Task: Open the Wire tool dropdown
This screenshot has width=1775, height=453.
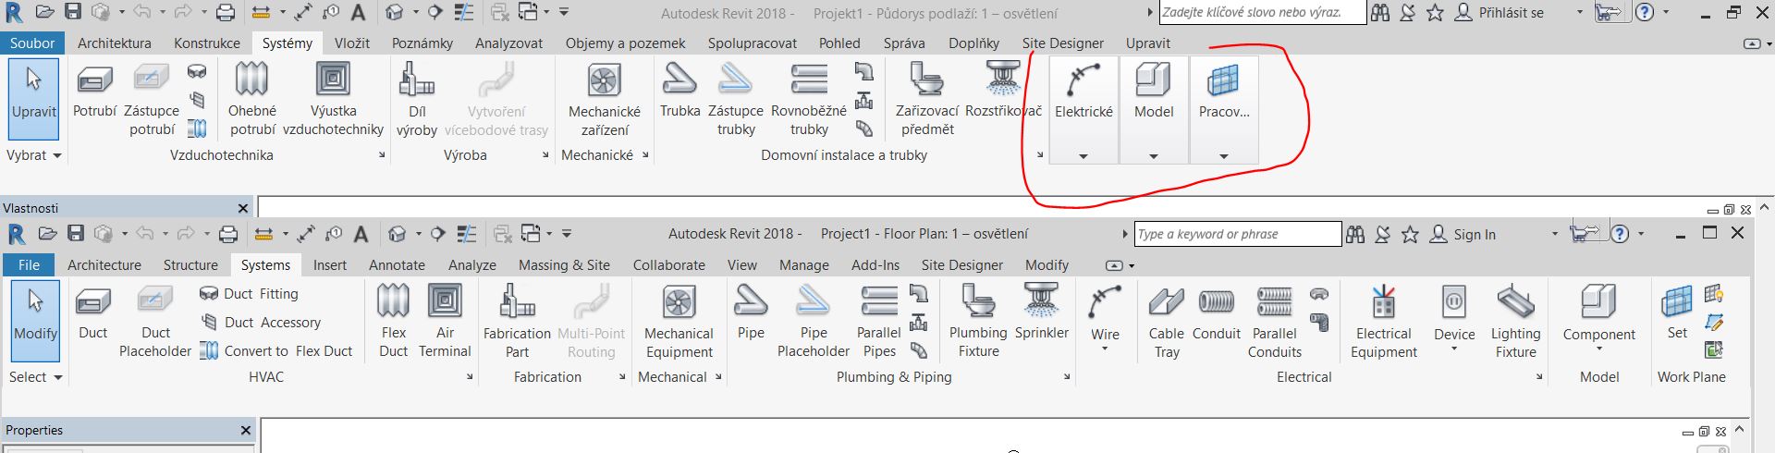Action: point(1105,350)
